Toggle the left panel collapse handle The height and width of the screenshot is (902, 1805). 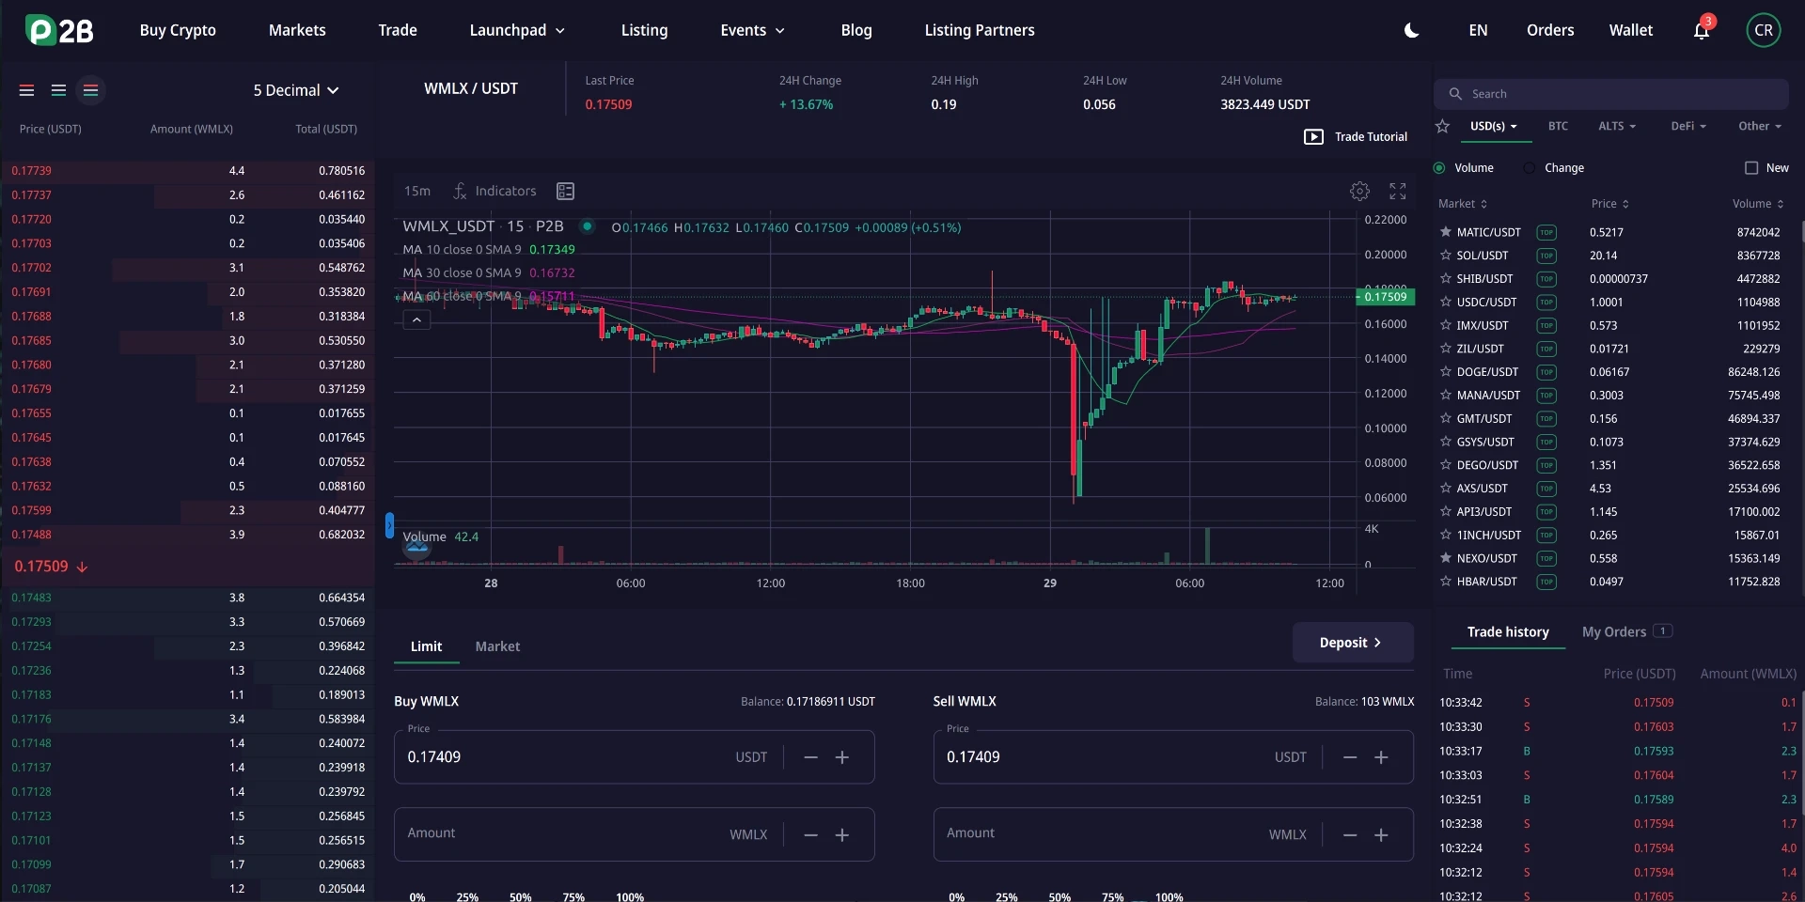(389, 525)
